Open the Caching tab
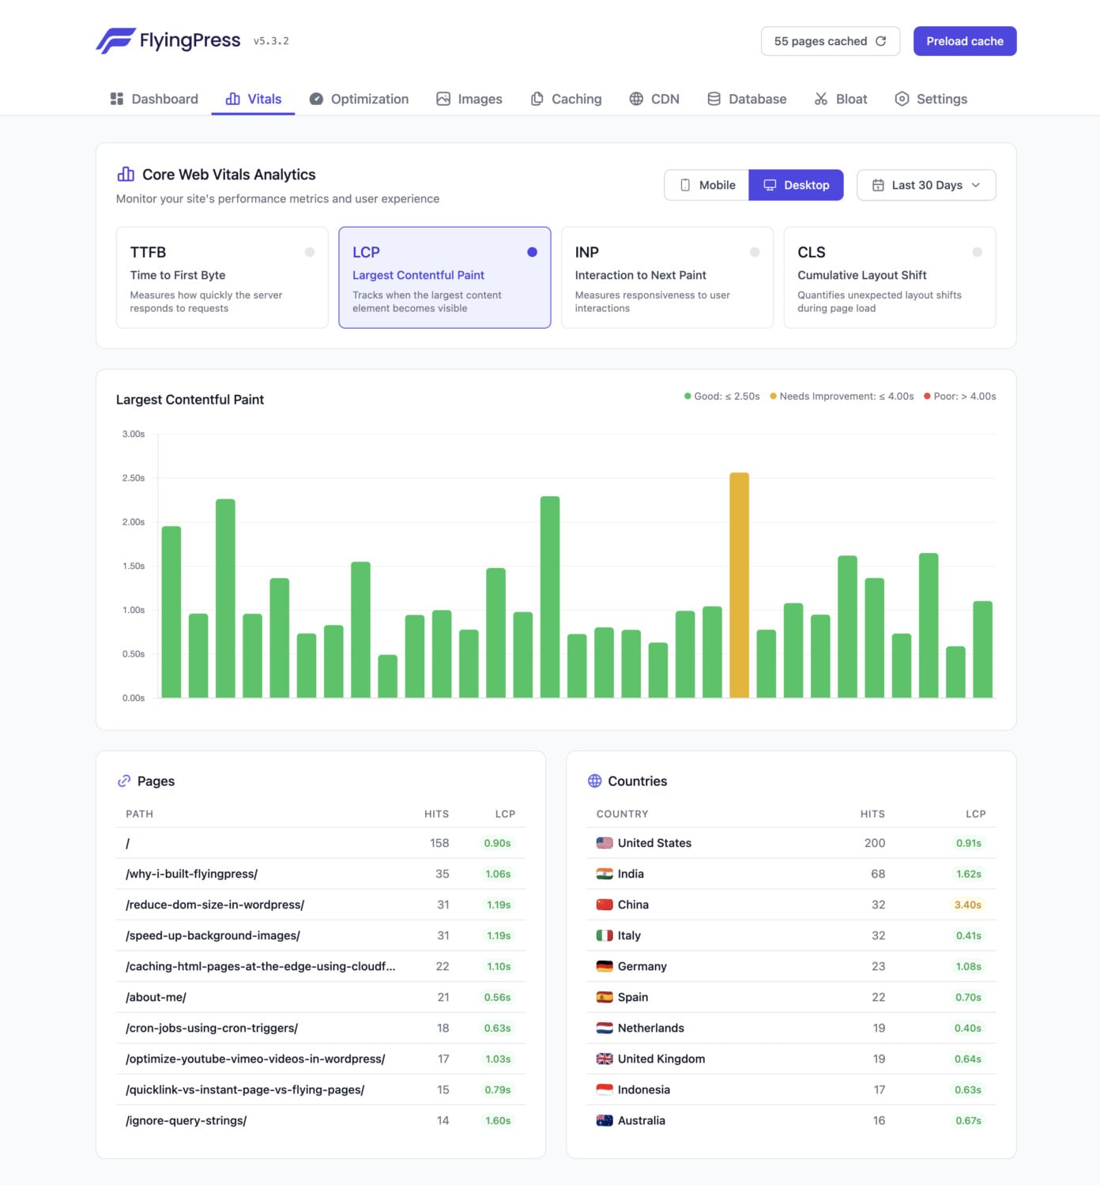This screenshot has width=1100, height=1185. [x=566, y=99]
